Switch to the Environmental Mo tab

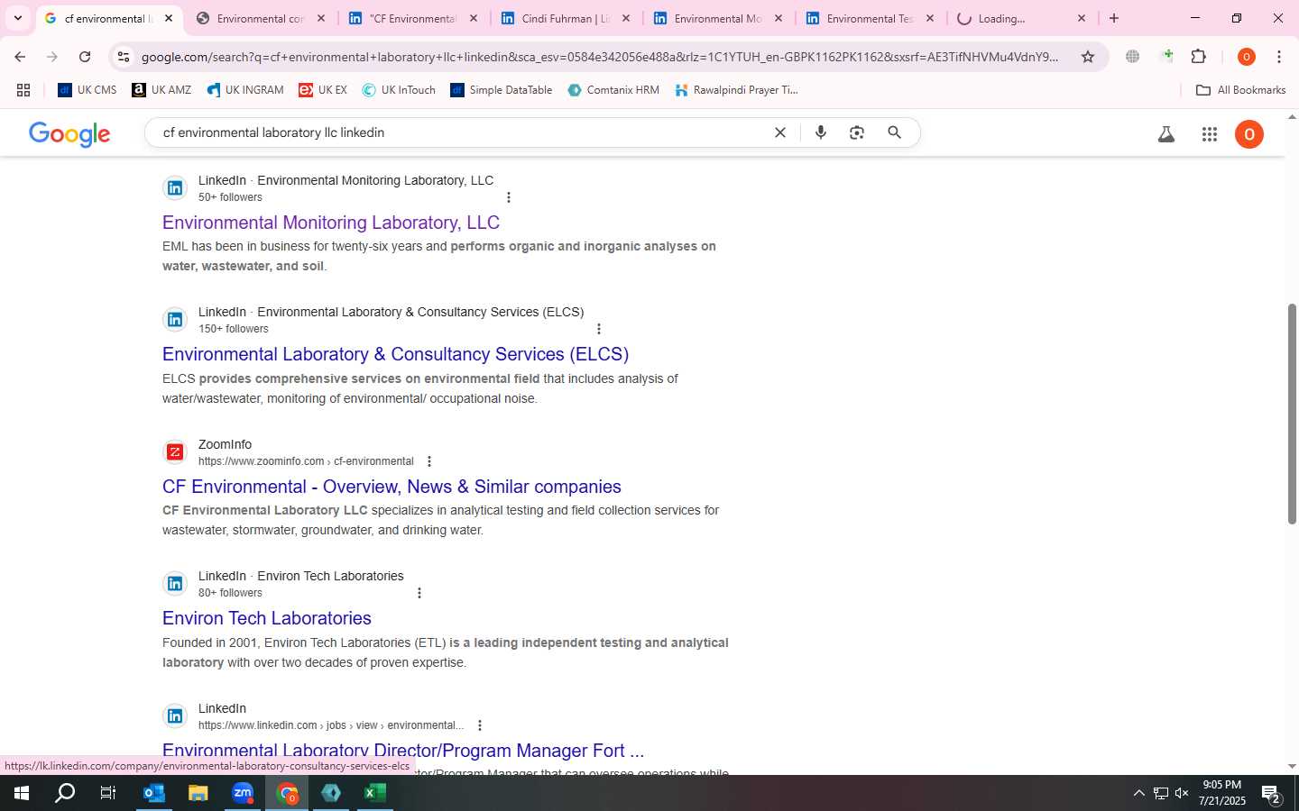(718, 18)
